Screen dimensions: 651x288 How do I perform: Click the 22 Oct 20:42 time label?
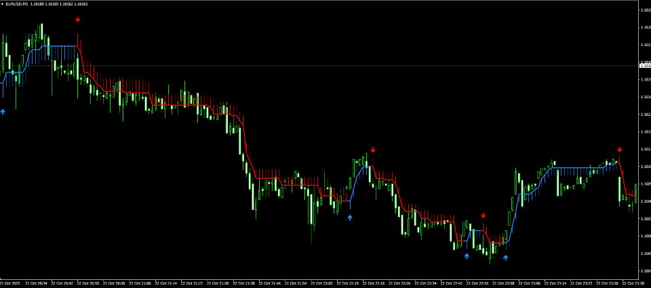pyautogui.click(x=62, y=283)
